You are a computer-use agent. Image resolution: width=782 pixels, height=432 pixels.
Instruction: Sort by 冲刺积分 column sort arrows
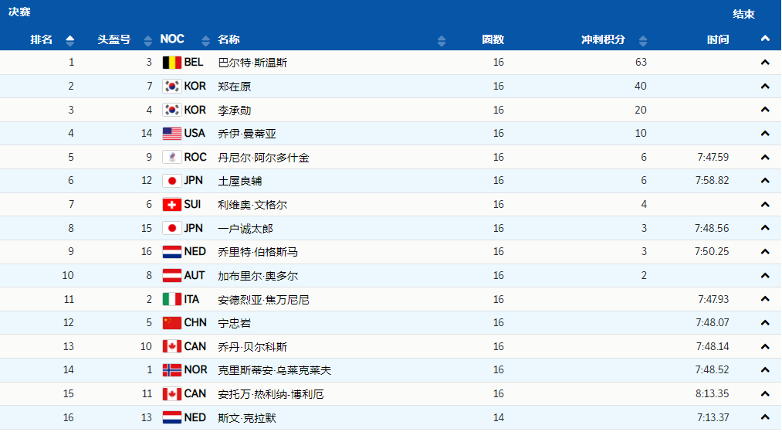click(644, 40)
